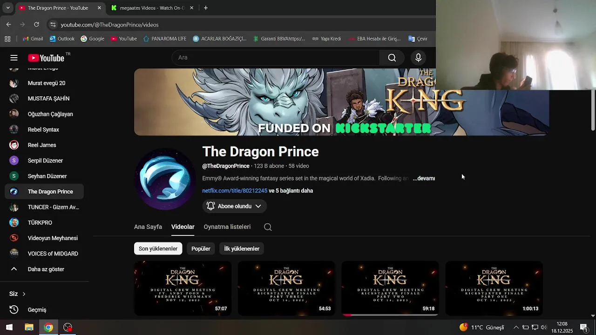
Task: Switch to Oynatma listeleri tab
Action: 227,227
